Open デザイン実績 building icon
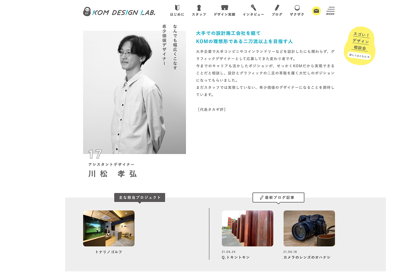Screen dimensions: 419x279 (225, 8)
